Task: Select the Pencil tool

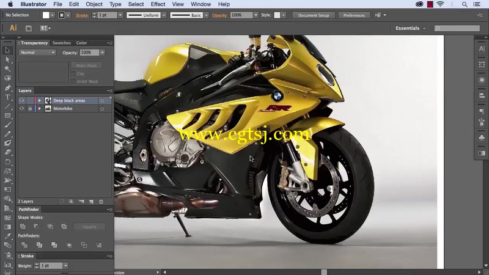Action: (x=7, y=134)
